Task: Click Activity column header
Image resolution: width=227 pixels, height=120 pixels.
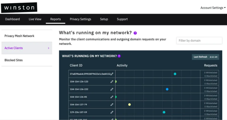Action: [x=122, y=65]
